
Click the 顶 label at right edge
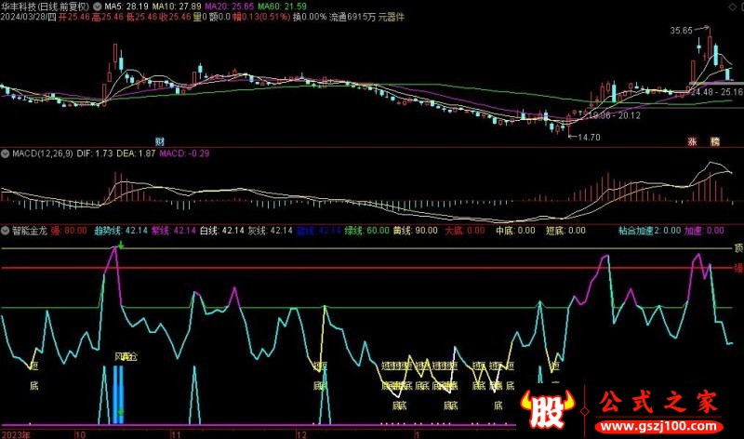coord(737,248)
